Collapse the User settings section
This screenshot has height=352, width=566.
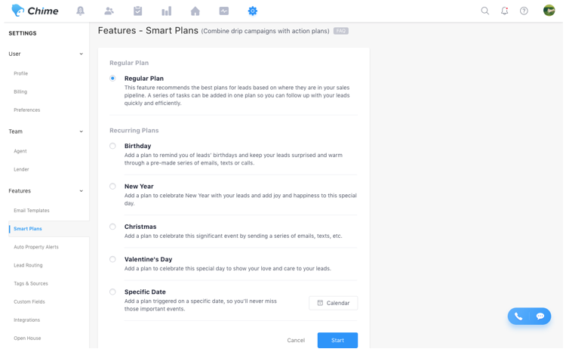click(x=82, y=54)
